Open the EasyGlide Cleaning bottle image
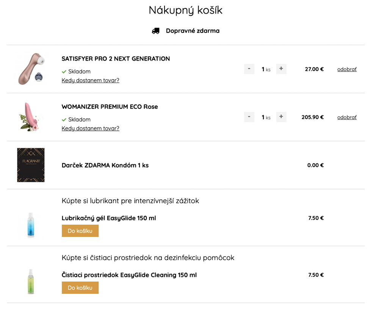The width and height of the screenshot is (379, 310). coord(31,282)
